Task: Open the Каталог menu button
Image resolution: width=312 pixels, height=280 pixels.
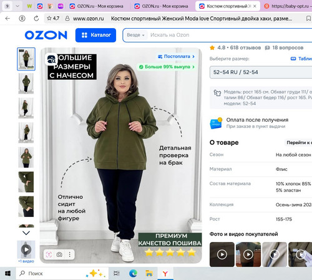Action: (x=95, y=35)
